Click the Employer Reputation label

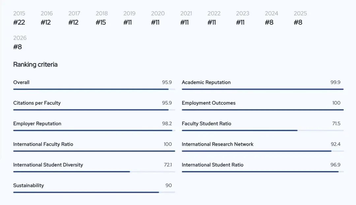37,124
